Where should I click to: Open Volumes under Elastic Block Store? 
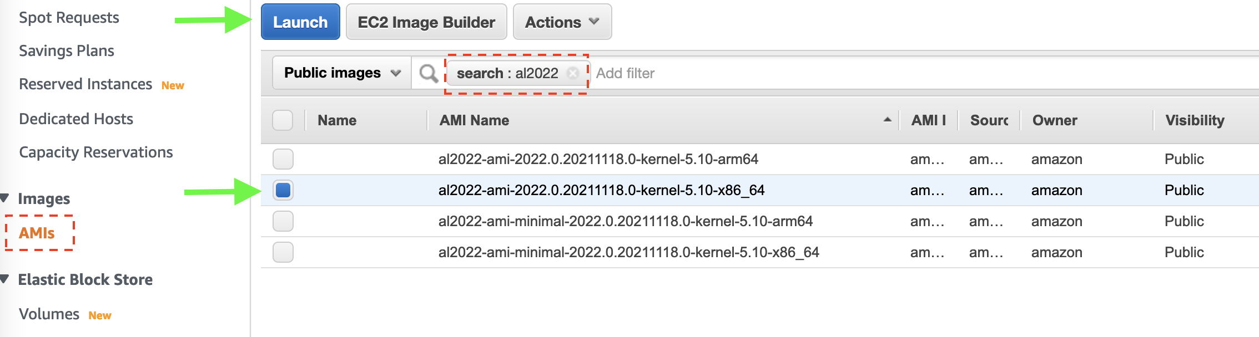pyautogui.click(x=49, y=314)
